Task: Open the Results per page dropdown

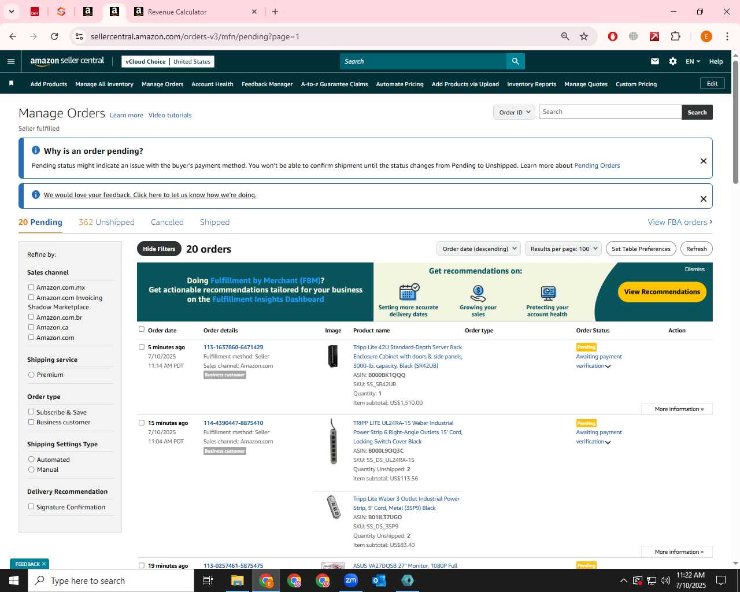Action: tap(564, 249)
